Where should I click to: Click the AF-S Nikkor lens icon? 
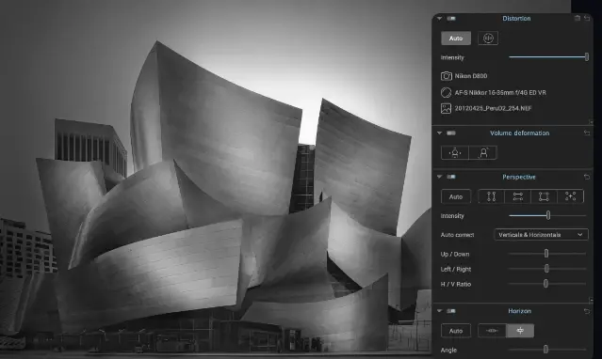pos(447,92)
